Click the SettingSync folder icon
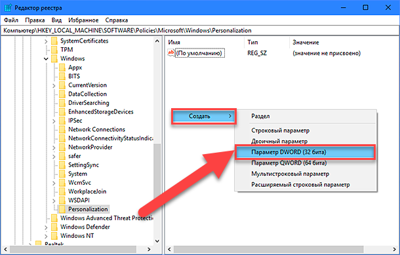The image size is (400, 255). 62,165
